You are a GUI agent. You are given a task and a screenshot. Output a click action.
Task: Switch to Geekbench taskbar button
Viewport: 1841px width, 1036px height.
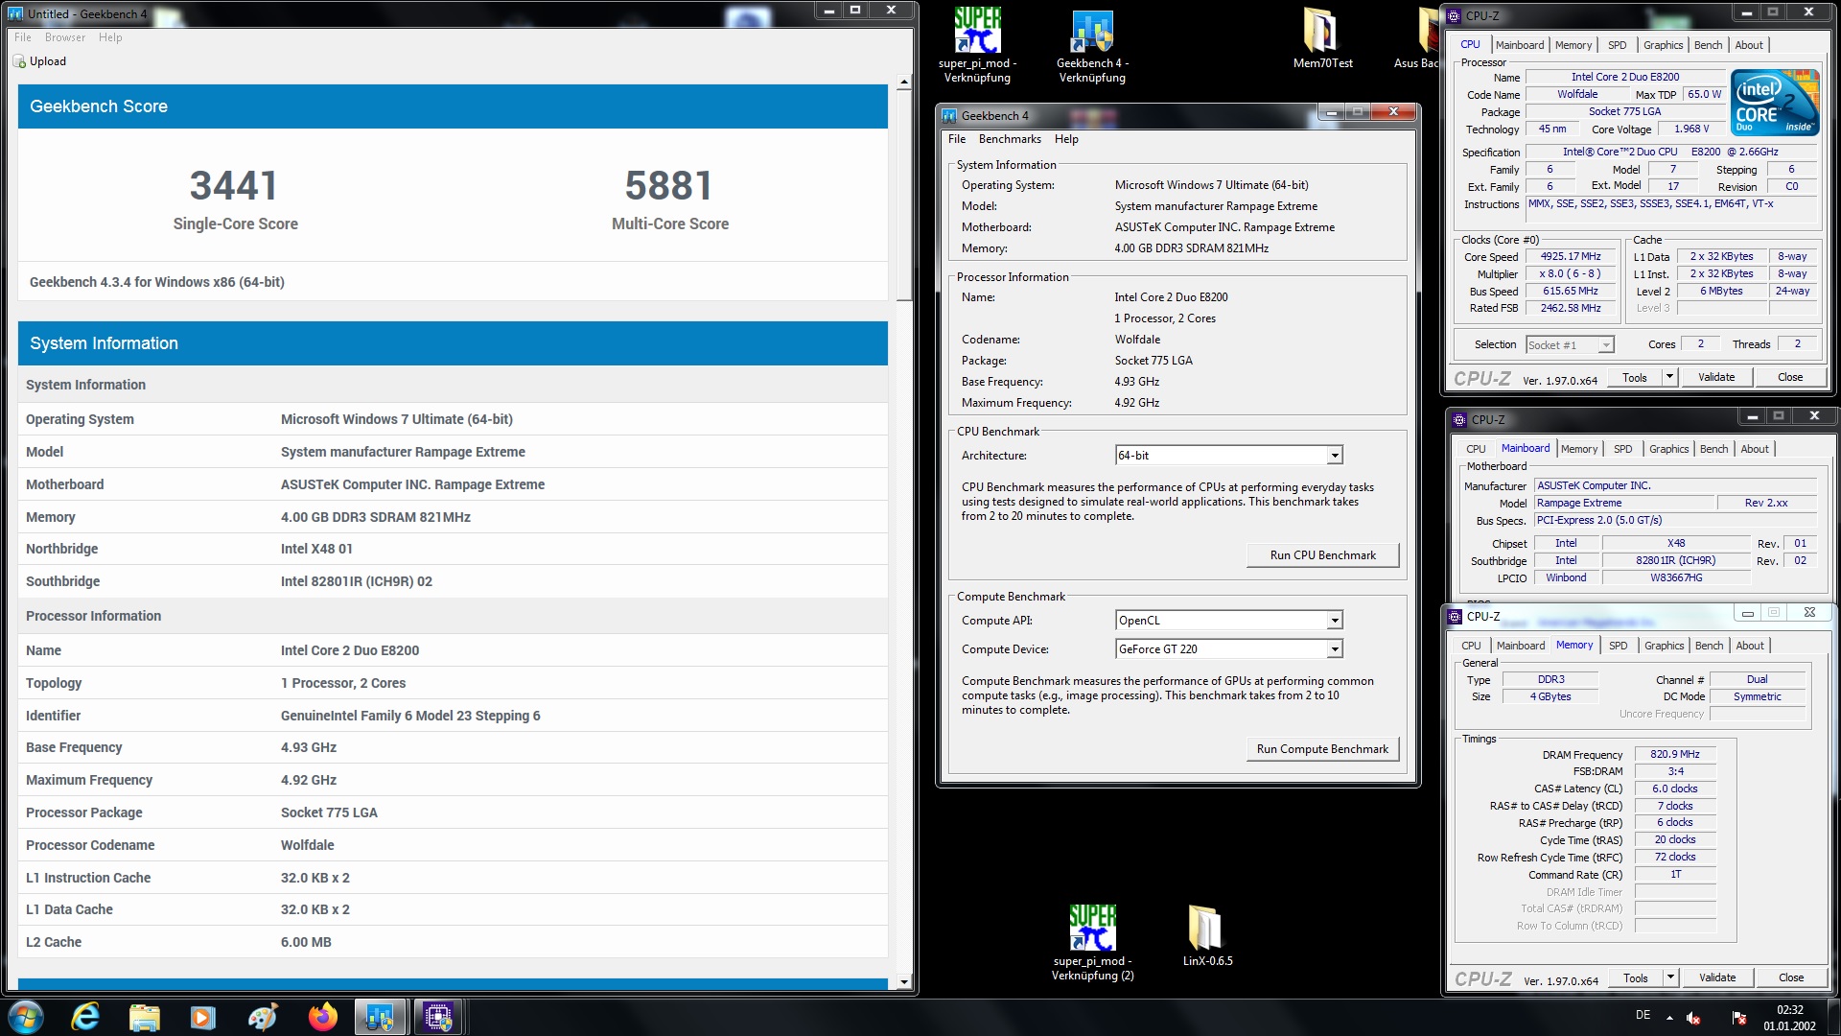tap(380, 1017)
